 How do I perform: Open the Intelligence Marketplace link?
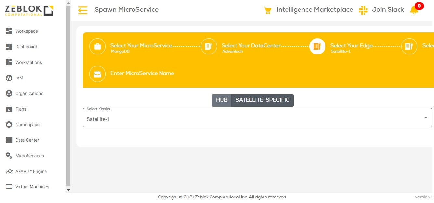(314, 10)
